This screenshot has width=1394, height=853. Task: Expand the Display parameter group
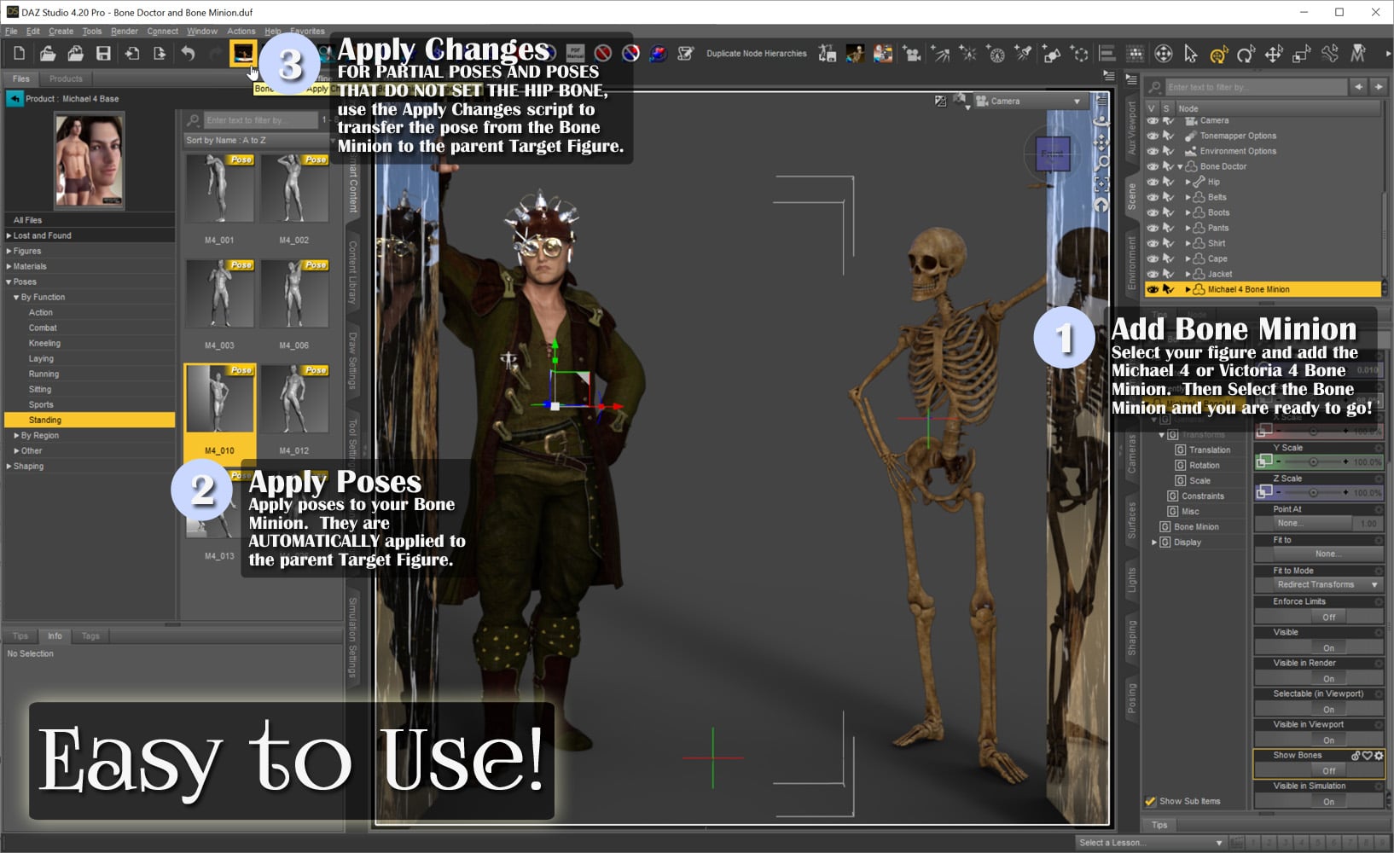click(x=1155, y=542)
